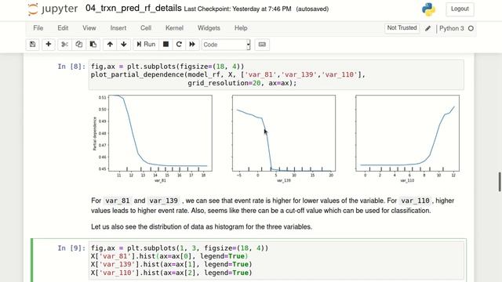Interrupt the kernel with stop icon
The width and height of the screenshot is (502, 282).
click(x=166, y=45)
